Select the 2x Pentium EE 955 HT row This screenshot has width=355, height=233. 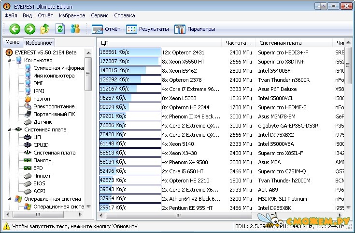[221, 208]
